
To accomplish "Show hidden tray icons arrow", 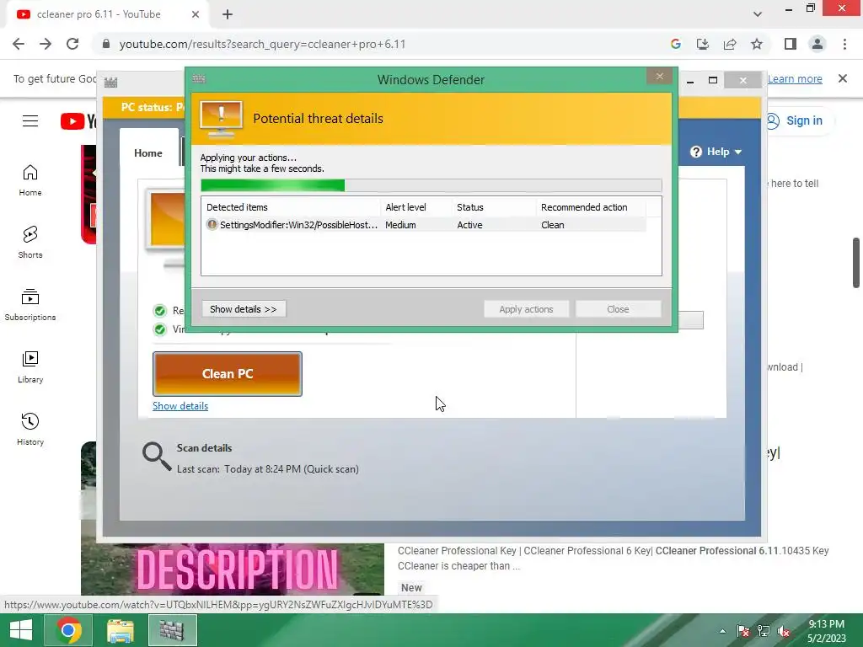I will click(x=722, y=631).
